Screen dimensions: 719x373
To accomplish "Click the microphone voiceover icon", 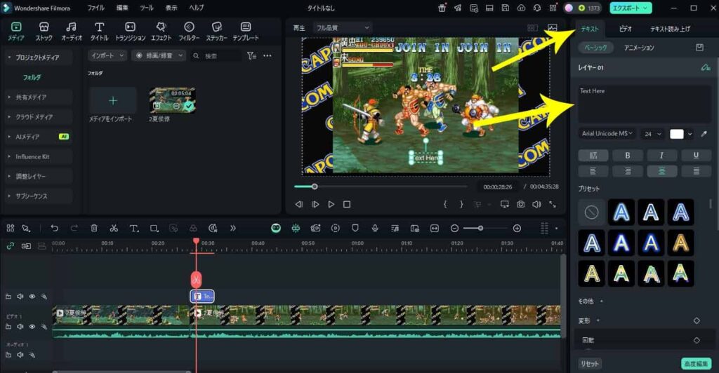I will tap(375, 228).
